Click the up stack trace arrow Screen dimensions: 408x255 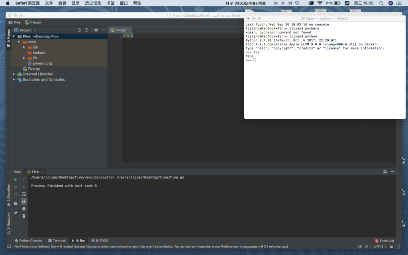tap(24, 180)
